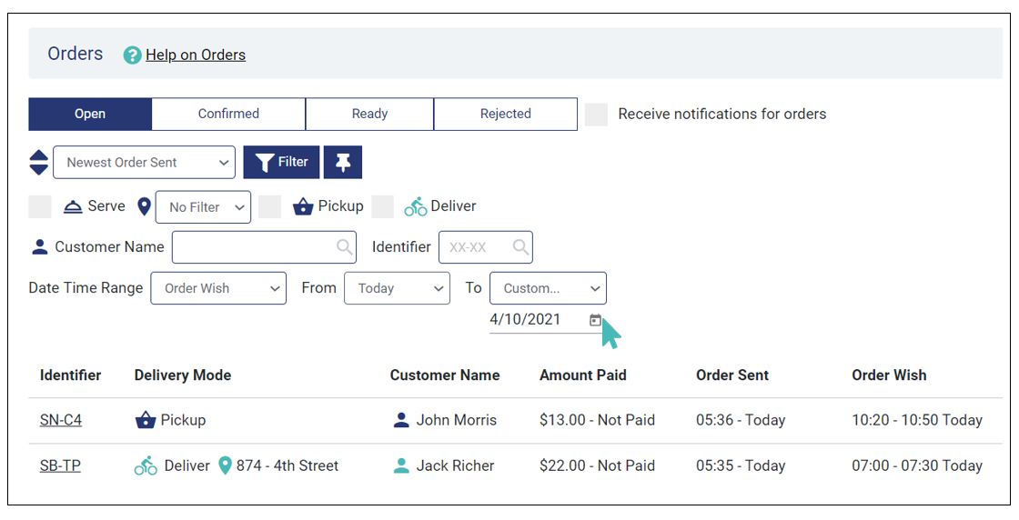1019x520 pixels.
Task: Open the Order Wish date range dropdown
Action: tap(218, 288)
